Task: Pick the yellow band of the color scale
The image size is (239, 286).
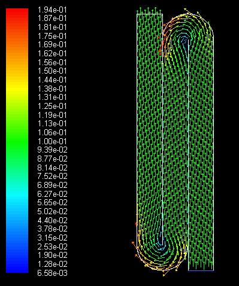Action: click(17, 88)
